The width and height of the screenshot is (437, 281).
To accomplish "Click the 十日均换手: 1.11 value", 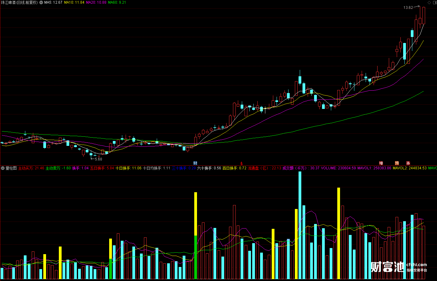I will click(x=157, y=168).
